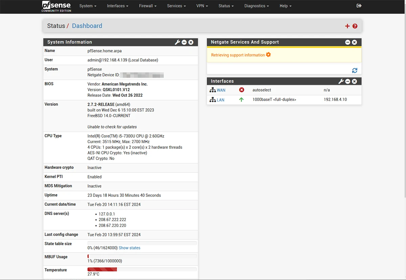Click the Interfaces widget wrench icon
The width and height of the screenshot is (406, 280).
(x=341, y=81)
